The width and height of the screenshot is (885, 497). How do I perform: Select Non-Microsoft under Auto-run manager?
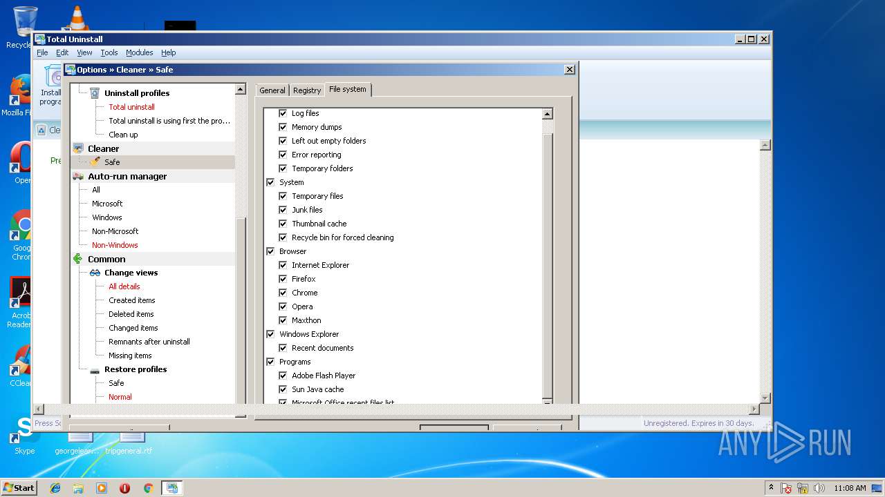click(x=115, y=231)
